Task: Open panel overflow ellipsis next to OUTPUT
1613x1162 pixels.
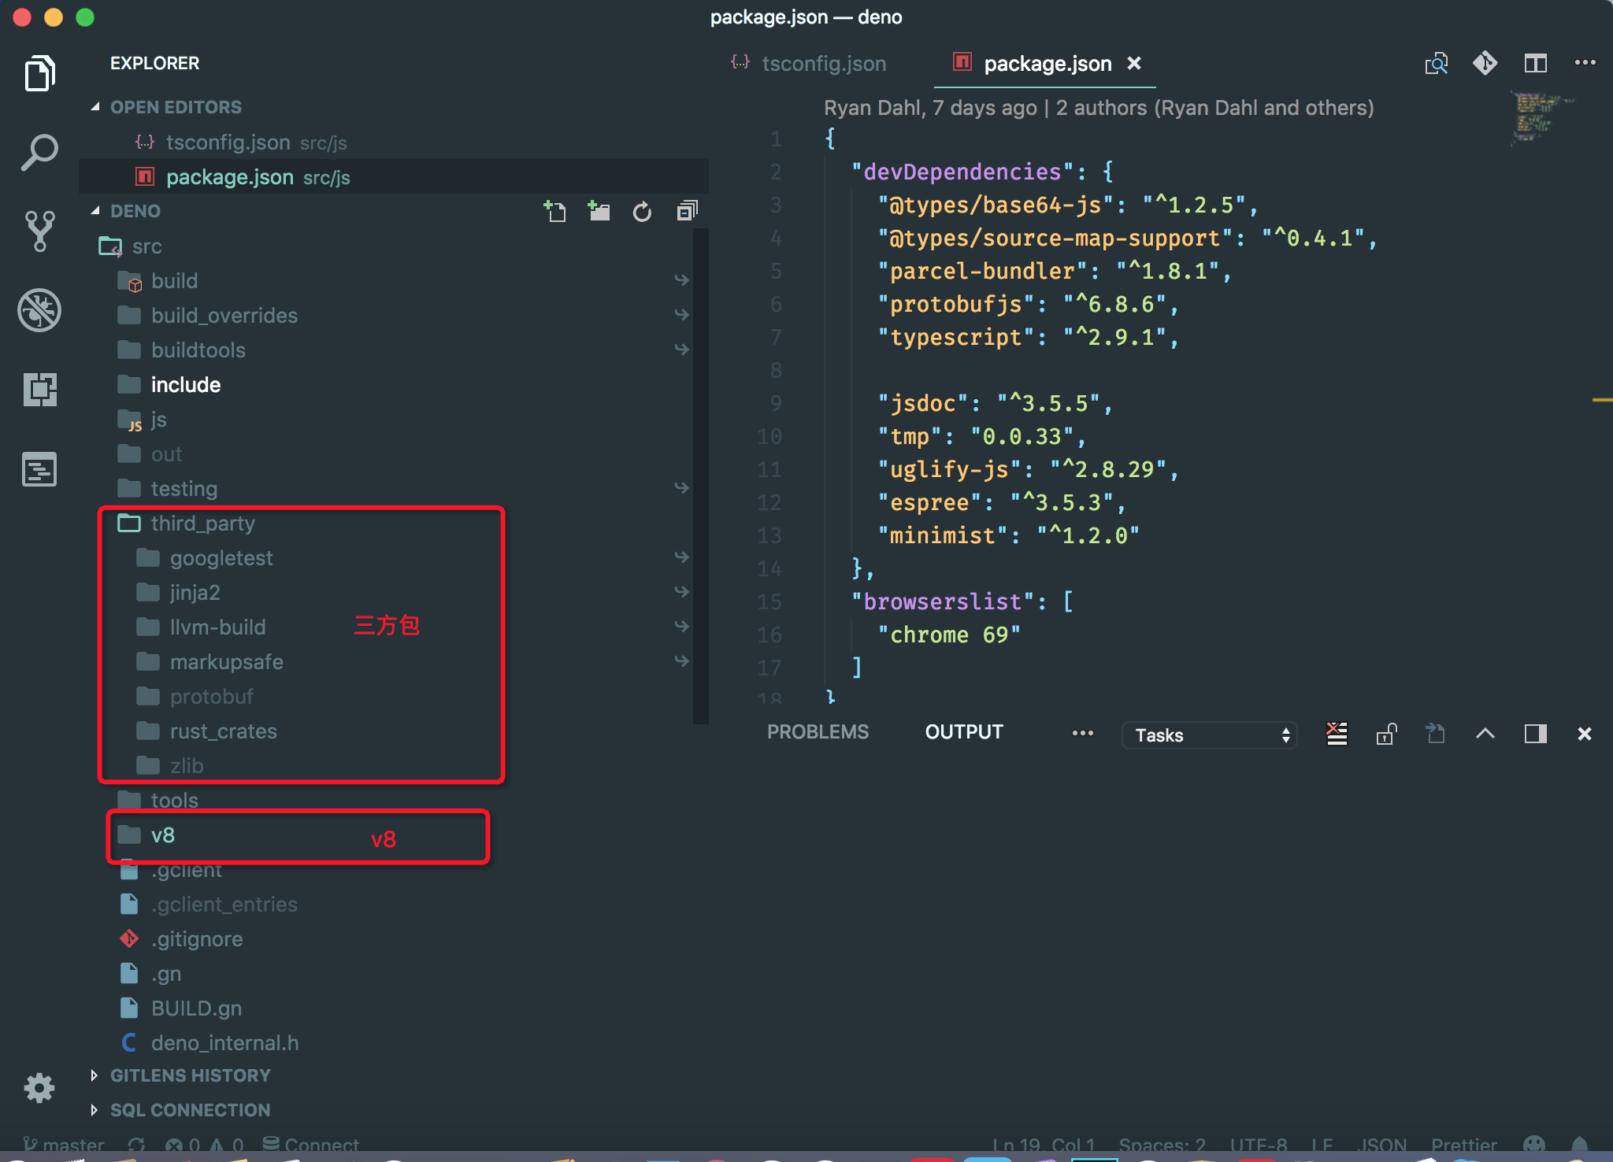Action: 1083,733
